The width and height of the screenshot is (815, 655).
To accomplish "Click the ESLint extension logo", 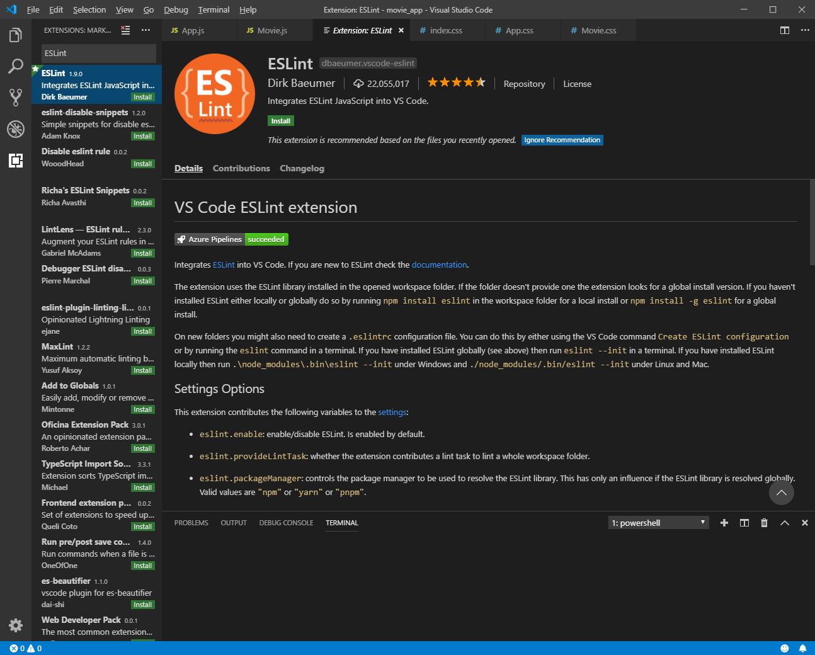I will pos(215,94).
